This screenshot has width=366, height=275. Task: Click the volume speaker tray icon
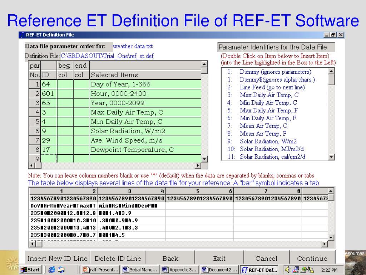tap(288, 270)
